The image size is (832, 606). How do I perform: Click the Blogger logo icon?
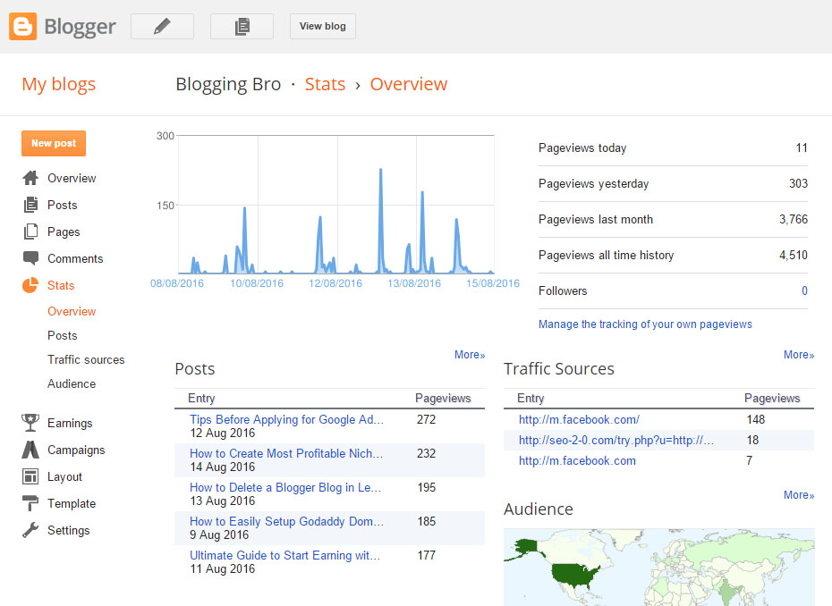23,27
